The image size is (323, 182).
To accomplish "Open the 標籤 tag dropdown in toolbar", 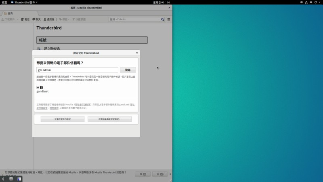I will pyautogui.click(x=64, y=19).
